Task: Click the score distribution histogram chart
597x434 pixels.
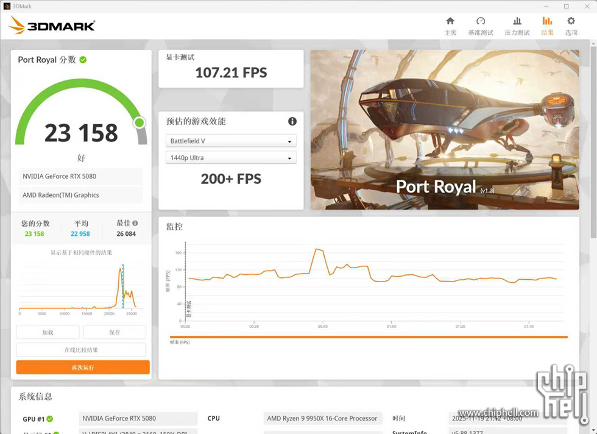Action: click(x=79, y=286)
